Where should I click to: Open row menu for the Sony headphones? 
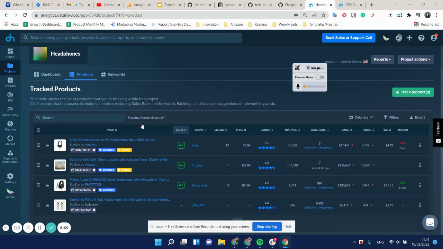click(420, 145)
